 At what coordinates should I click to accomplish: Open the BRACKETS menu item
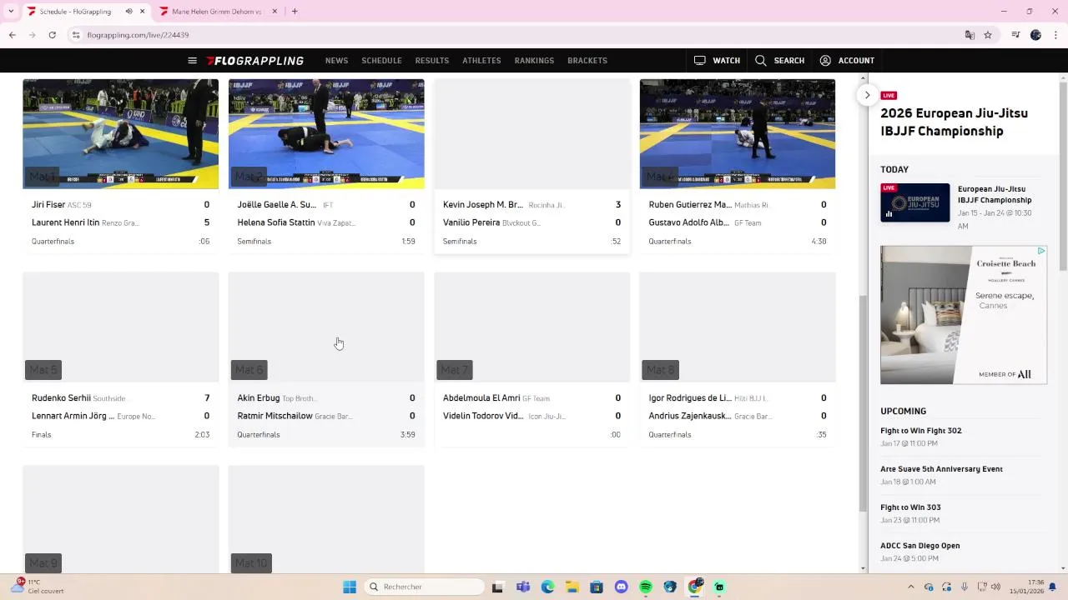pyautogui.click(x=587, y=61)
